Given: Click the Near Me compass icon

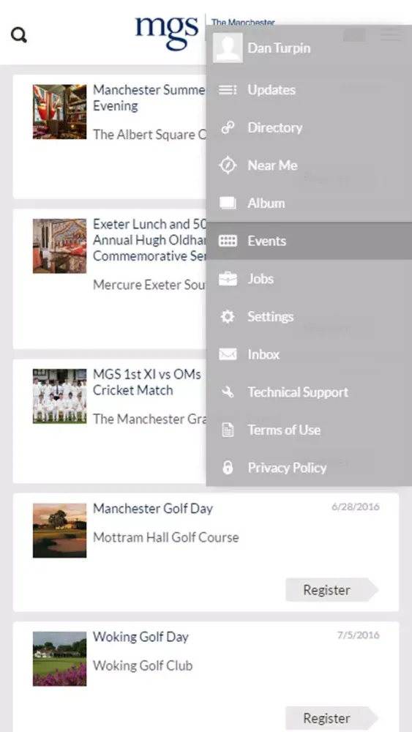Looking at the screenshot, I should tap(228, 165).
